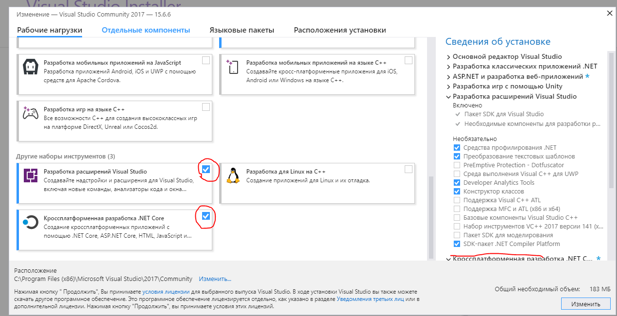This screenshot has height=316, width=617.
Task: Check the C++ game development workload checkbox
Action: tap(206, 107)
